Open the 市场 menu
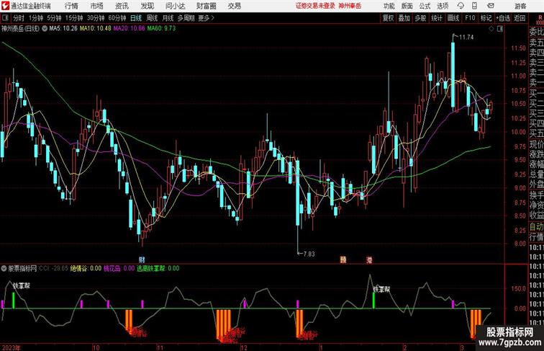The width and height of the screenshot is (544, 351). click(97, 6)
